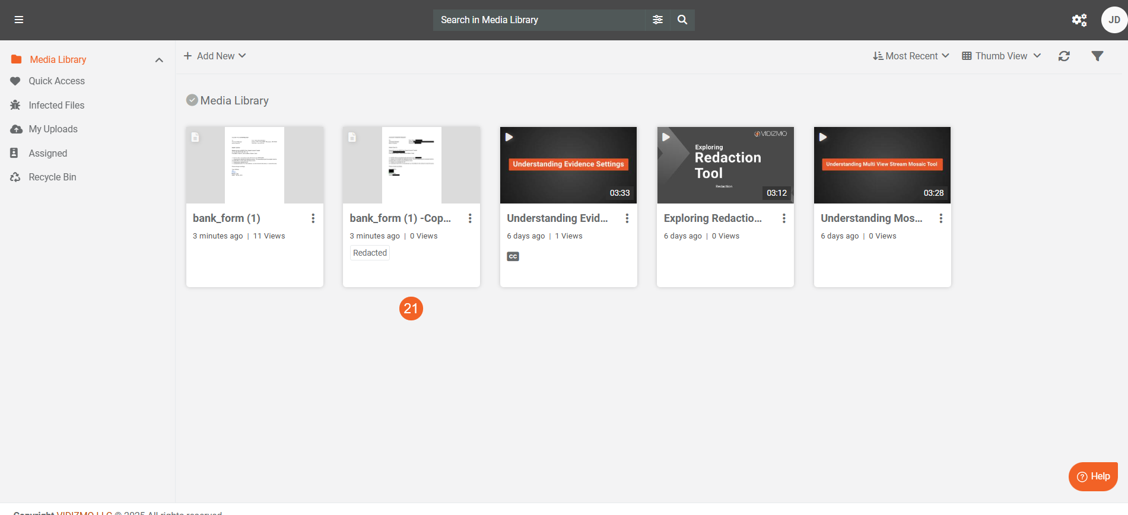Screen dimensions: 1128x515
Task: Open the admin settings gears icon
Action: coord(1079,20)
